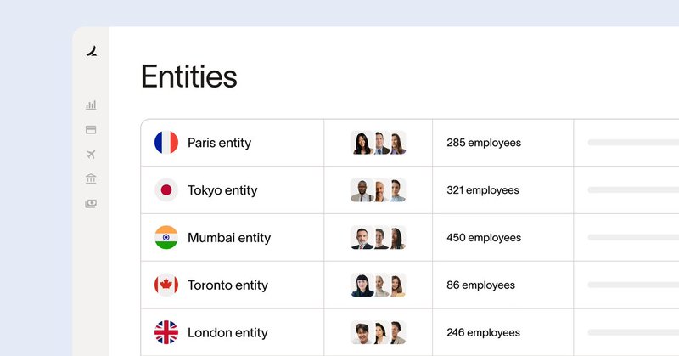Open the bank building icon
This screenshot has width=679, height=356.
[x=91, y=178]
